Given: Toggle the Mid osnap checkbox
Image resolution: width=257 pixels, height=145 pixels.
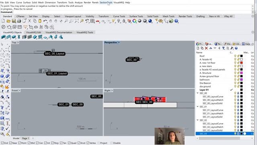Looking at the screenshot, I should [x=29, y=143].
